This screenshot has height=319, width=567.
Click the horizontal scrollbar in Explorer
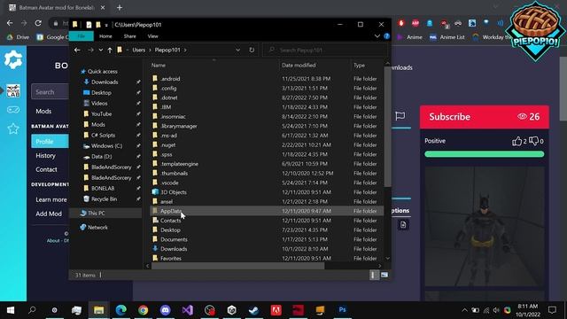(x=237, y=266)
